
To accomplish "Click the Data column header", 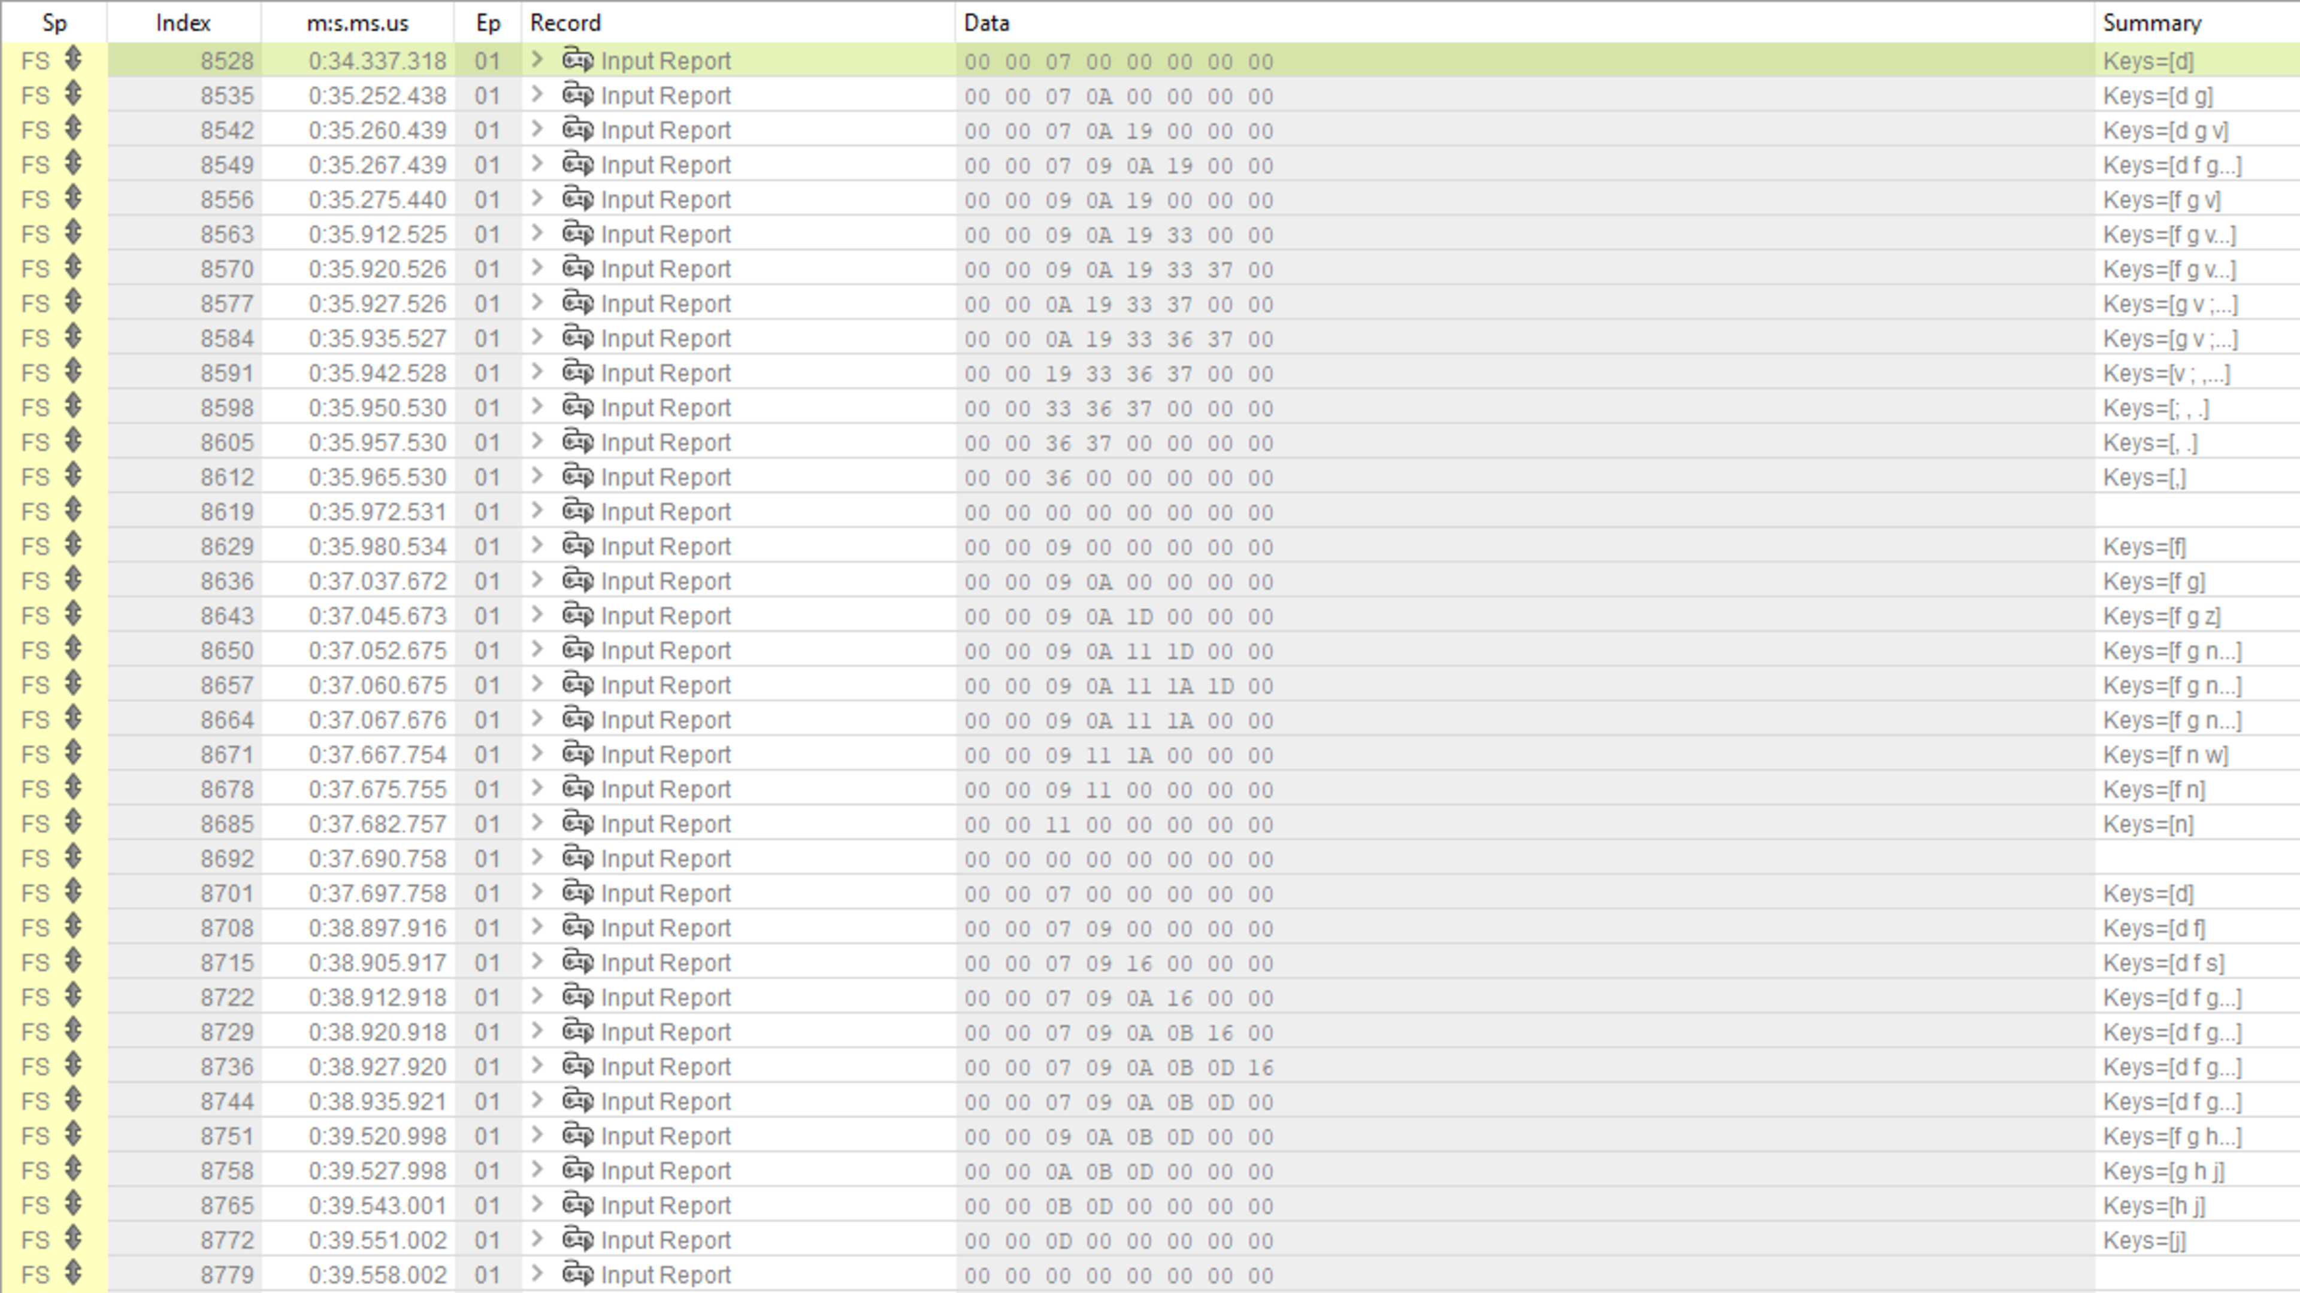I will [x=986, y=22].
